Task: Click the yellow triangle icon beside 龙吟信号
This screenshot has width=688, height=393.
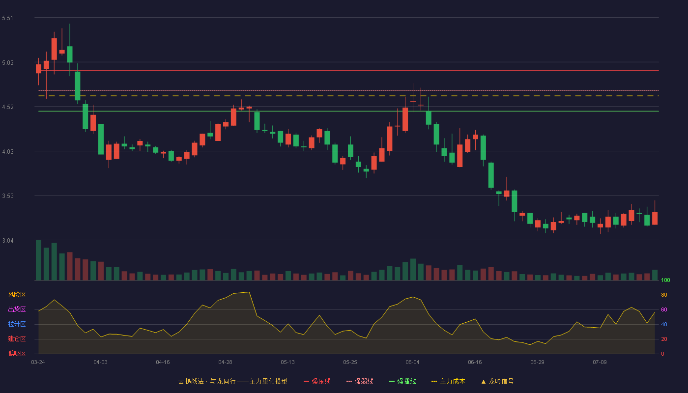Action: [484, 381]
